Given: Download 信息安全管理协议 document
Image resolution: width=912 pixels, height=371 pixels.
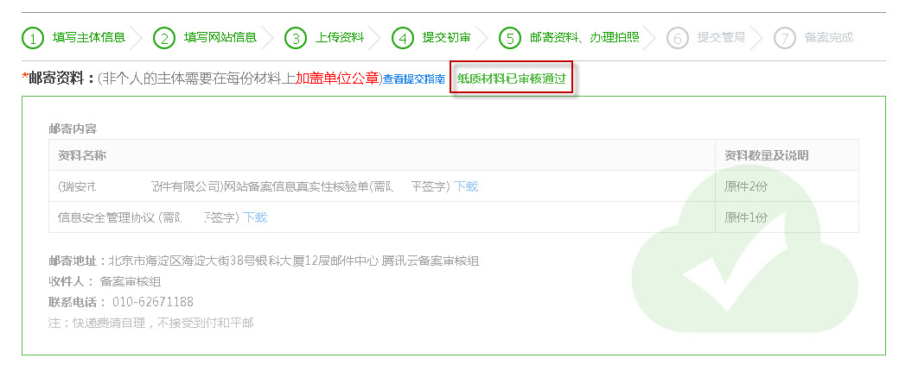Looking at the screenshot, I should pos(255,217).
